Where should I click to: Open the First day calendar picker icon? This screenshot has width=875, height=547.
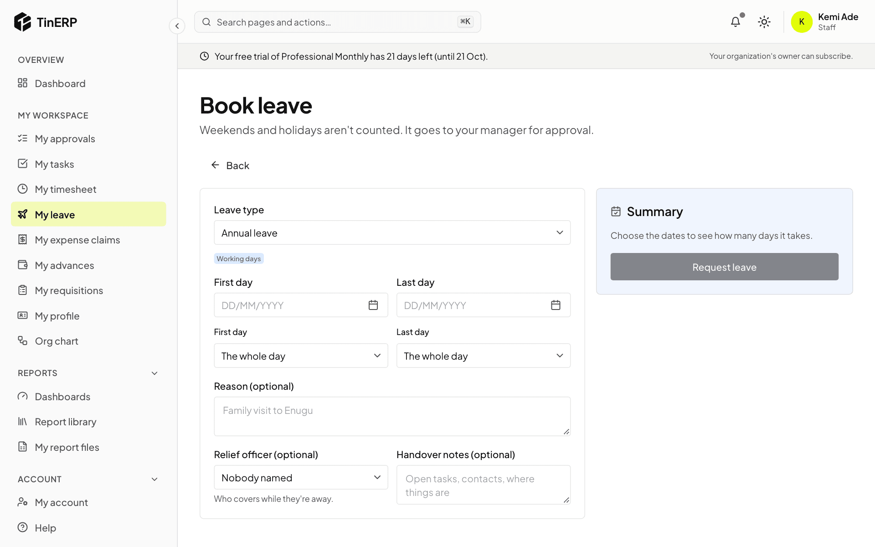(373, 305)
